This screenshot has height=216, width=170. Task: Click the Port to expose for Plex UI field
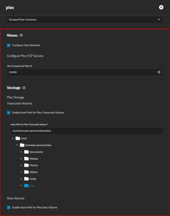point(85,72)
